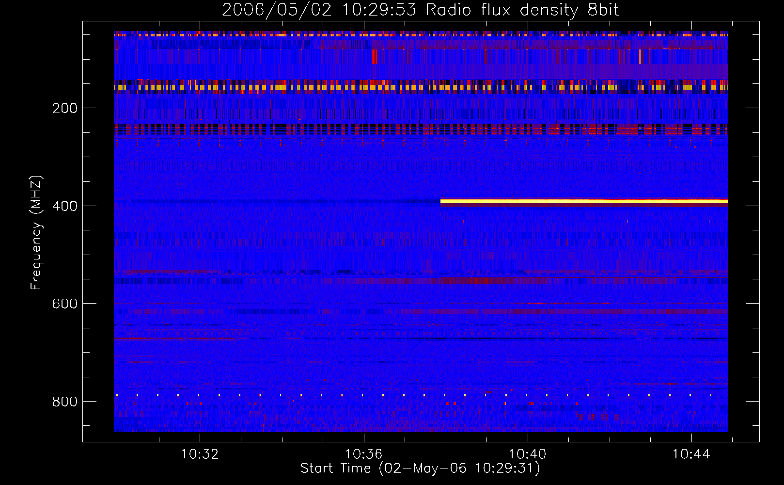This screenshot has width=784, height=485.
Task: Click the "Frequency (MHZ)" axis label
Action: (36, 233)
